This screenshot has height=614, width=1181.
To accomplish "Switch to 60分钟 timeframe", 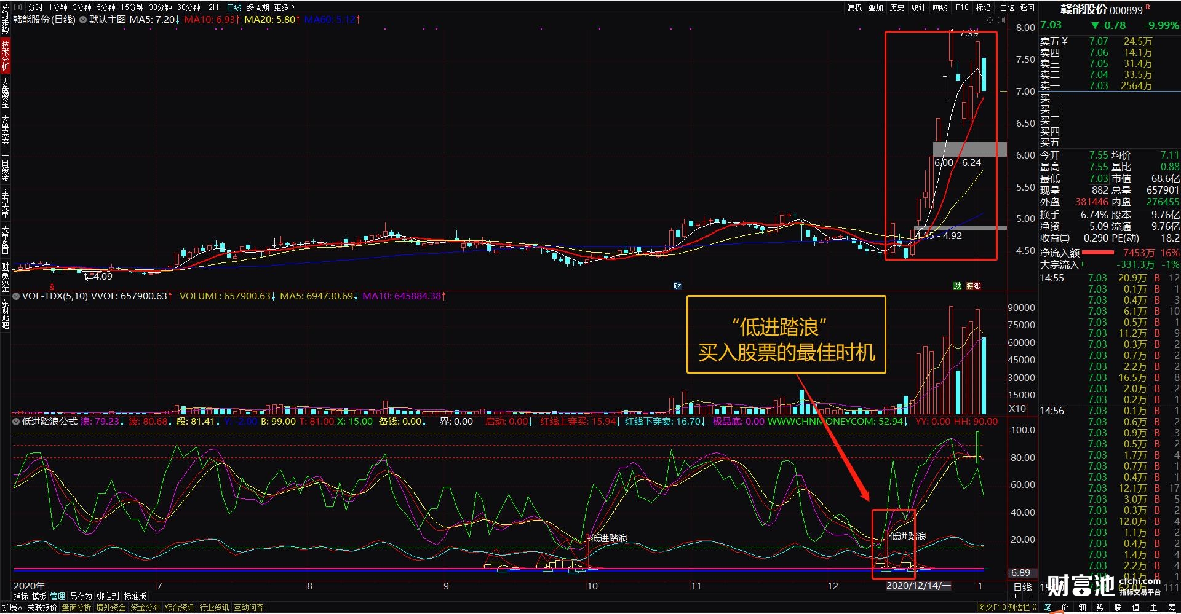I will tap(189, 7).
